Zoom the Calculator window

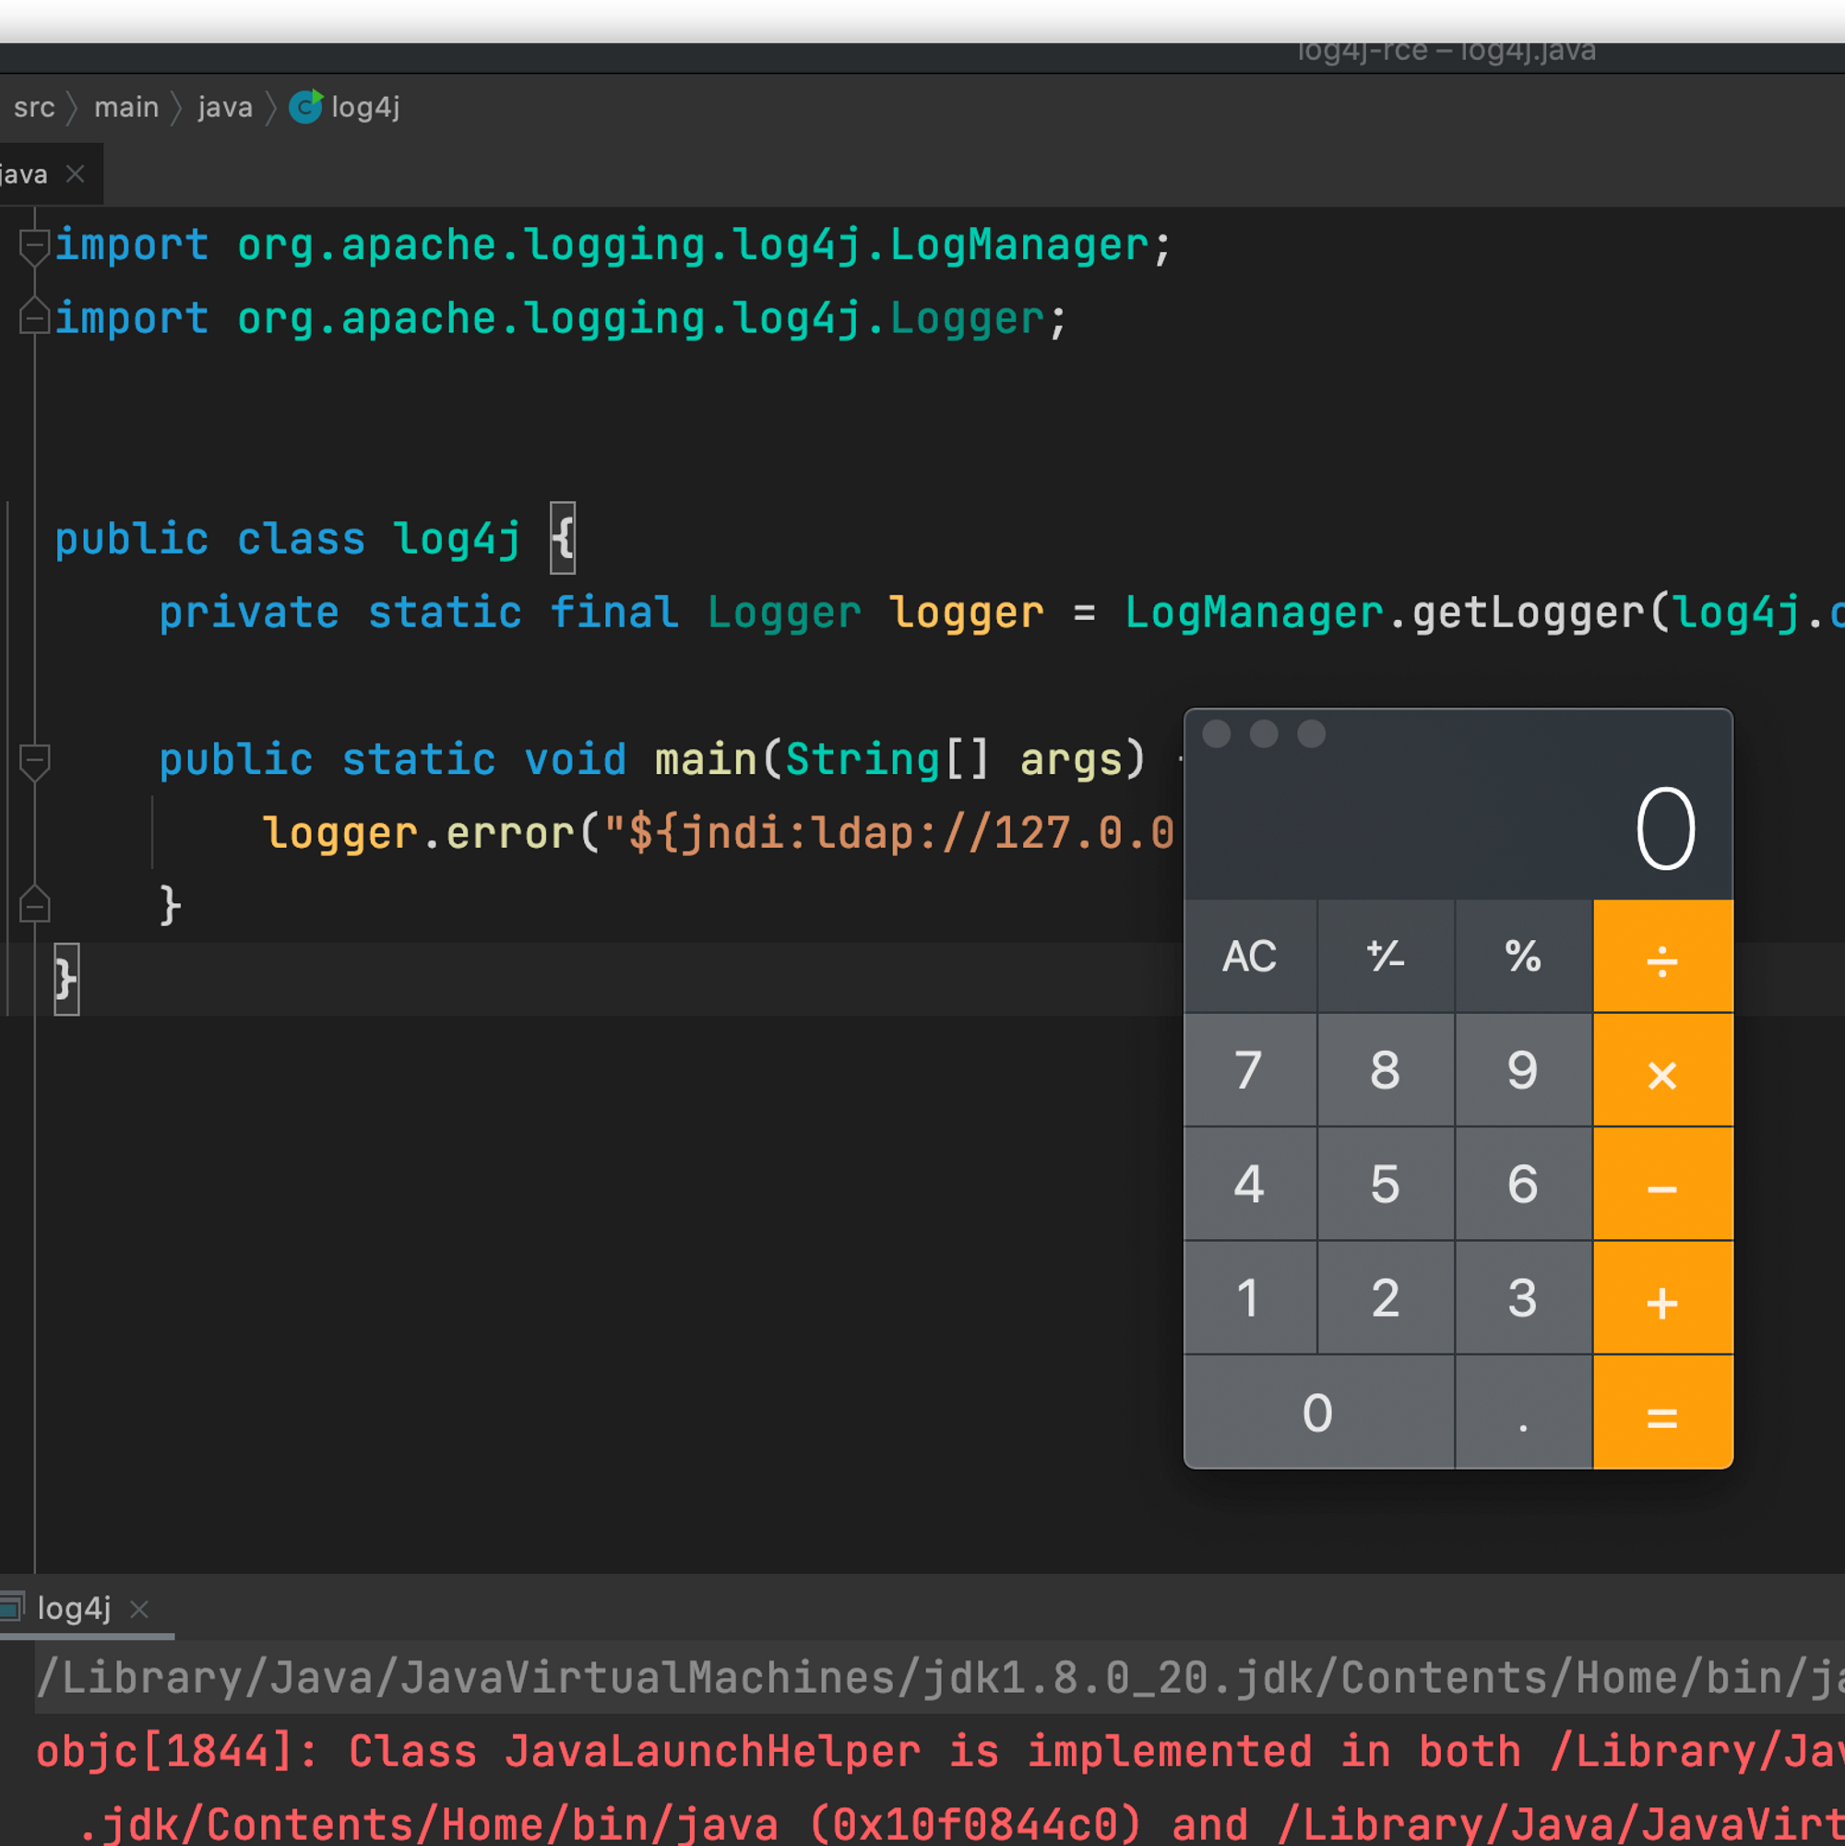(1311, 733)
